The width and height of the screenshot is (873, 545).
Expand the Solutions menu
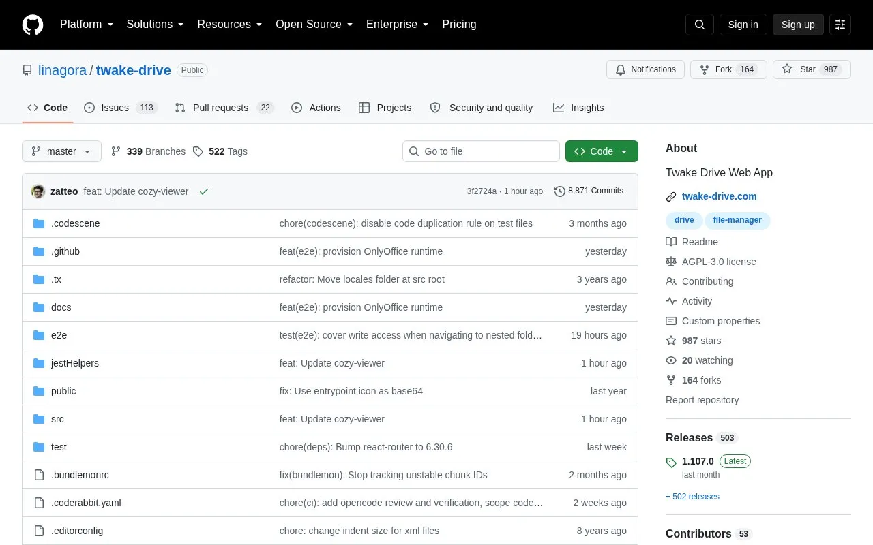click(x=155, y=25)
